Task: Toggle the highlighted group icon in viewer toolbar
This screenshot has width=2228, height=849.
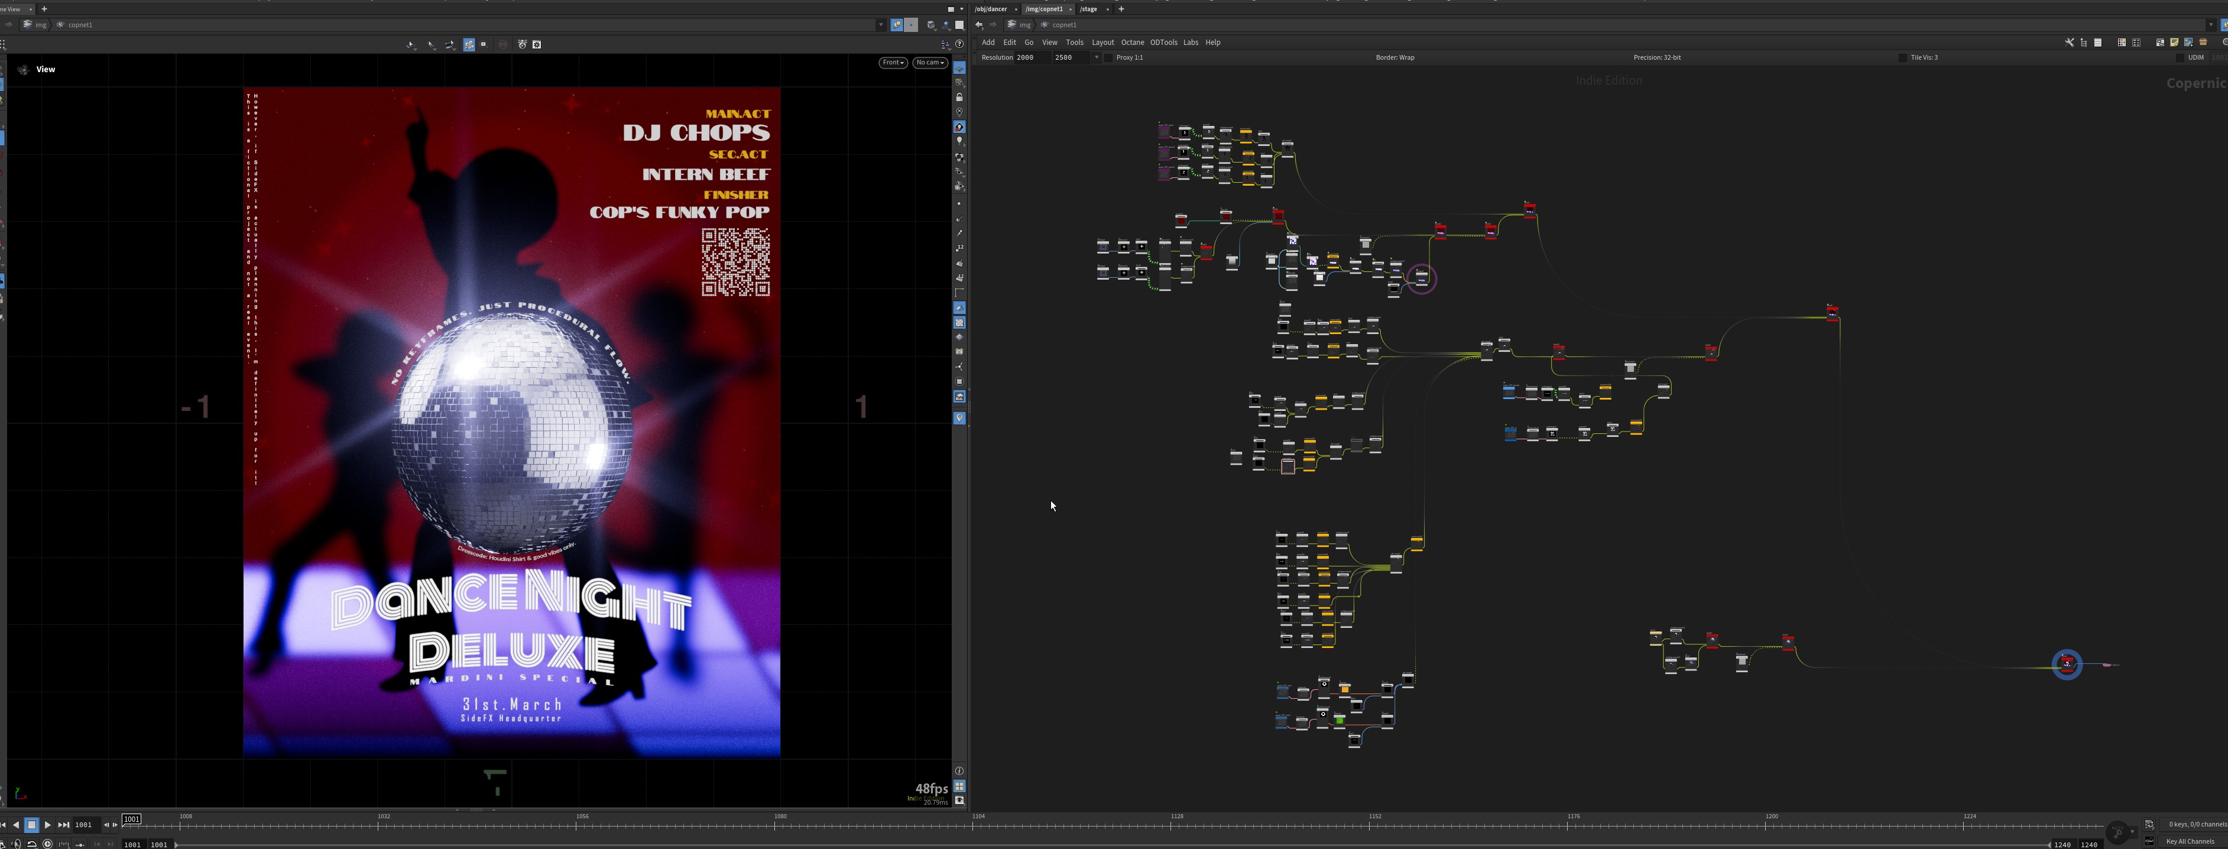Action: point(469,44)
